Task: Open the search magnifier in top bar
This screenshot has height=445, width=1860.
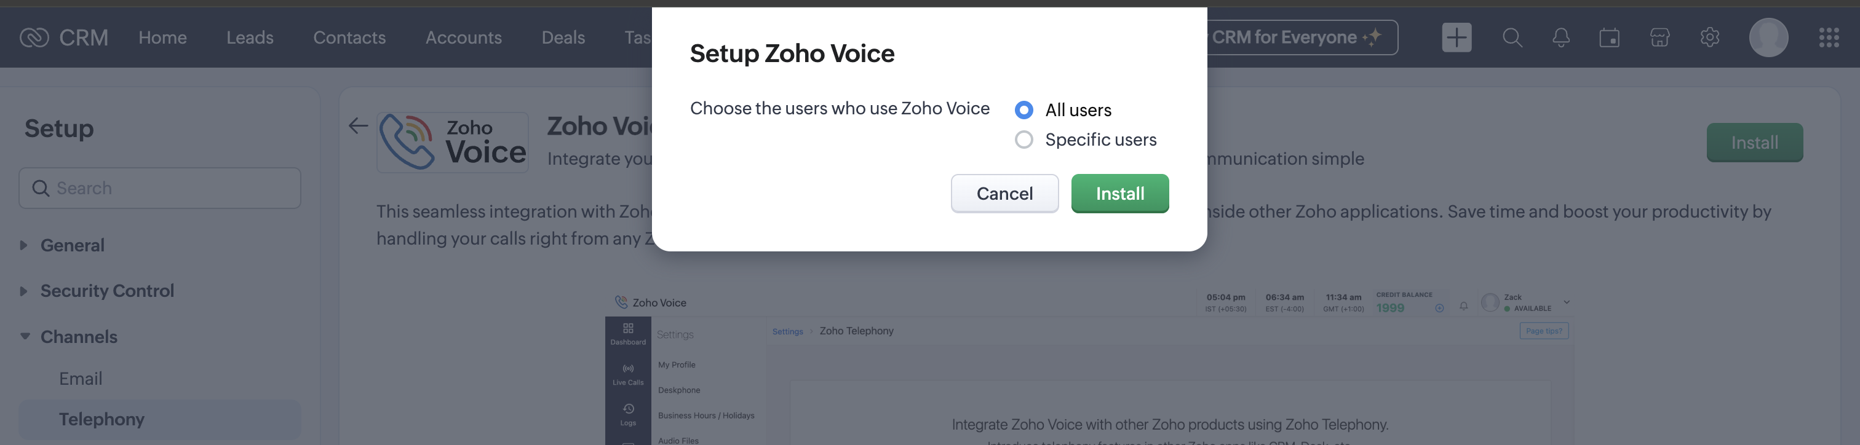Action: pos(1512,37)
